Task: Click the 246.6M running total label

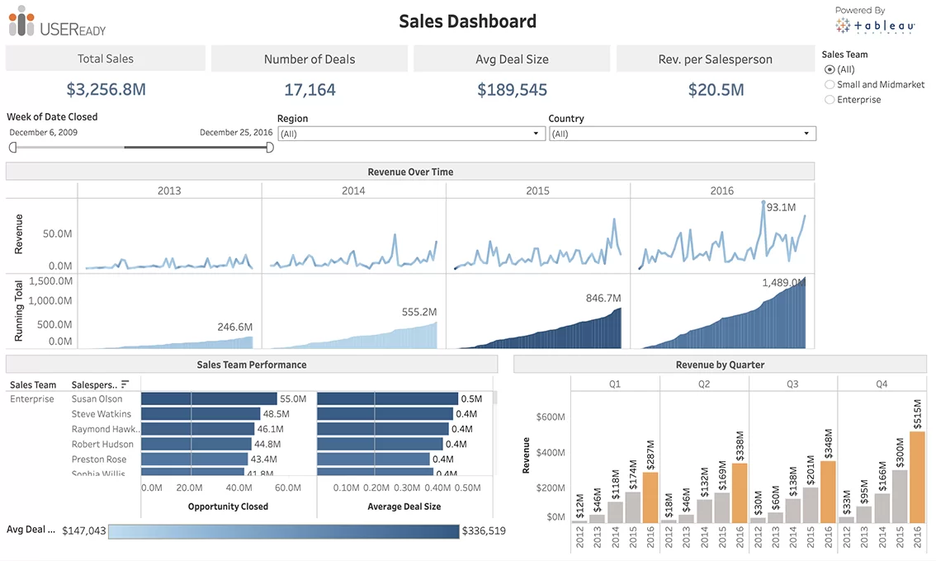Action: pyautogui.click(x=234, y=327)
